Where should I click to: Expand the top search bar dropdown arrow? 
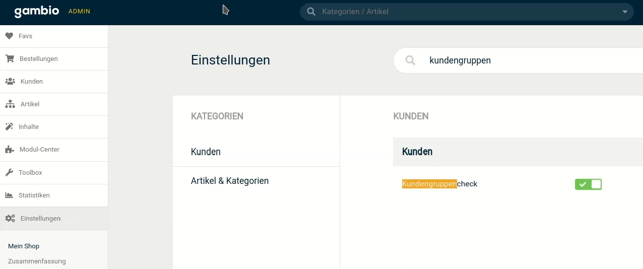pyautogui.click(x=625, y=12)
